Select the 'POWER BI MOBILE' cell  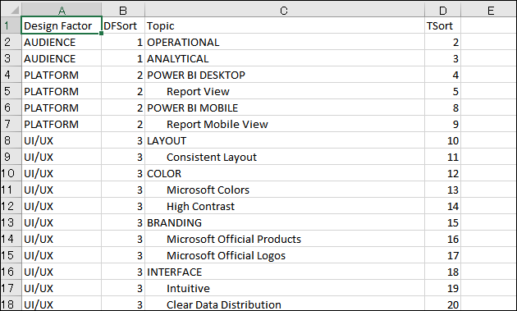[x=284, y=107]
